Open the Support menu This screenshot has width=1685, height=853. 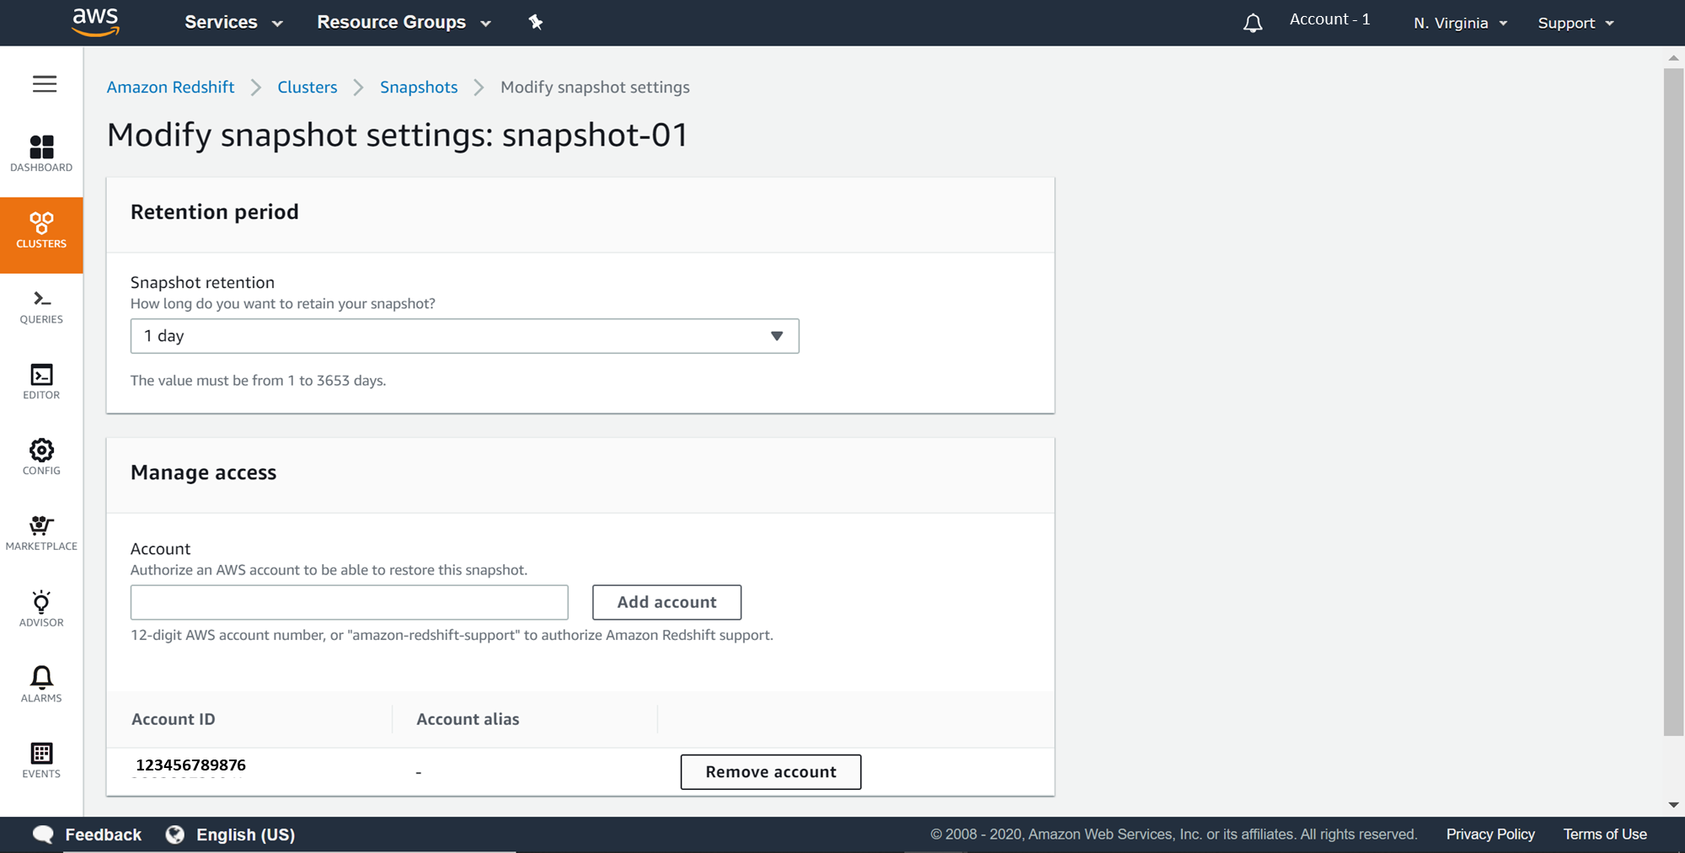(x=1575, y=23)
